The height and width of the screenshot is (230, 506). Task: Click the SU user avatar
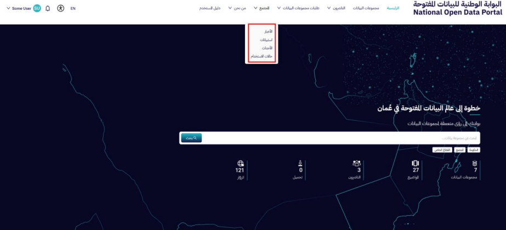[x=37, y=9]
